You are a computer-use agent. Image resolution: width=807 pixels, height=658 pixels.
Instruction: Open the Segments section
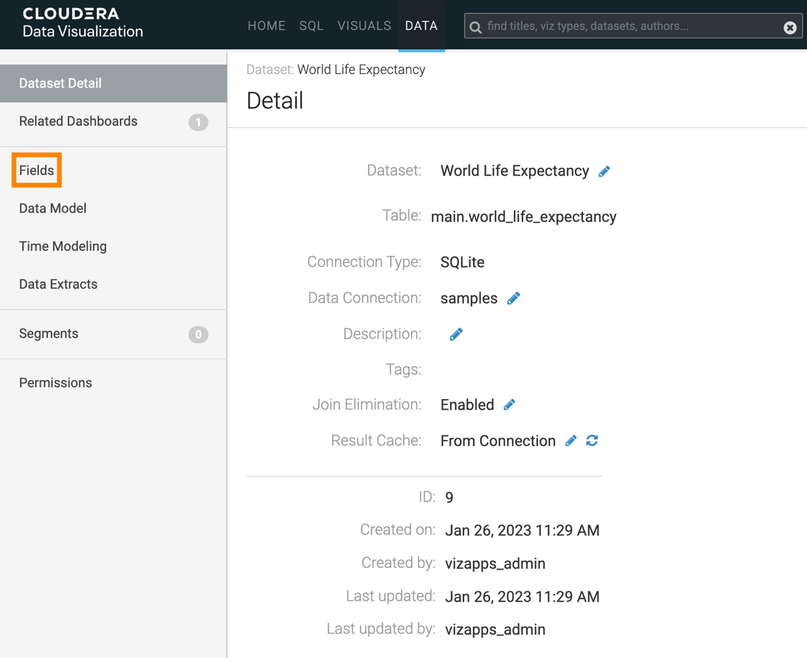(48, 334)
